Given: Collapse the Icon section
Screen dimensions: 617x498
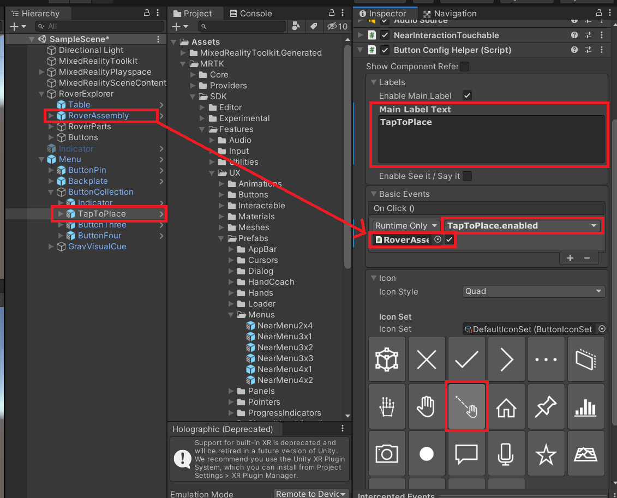Looking at the screenshot, I should pos(374,278).
